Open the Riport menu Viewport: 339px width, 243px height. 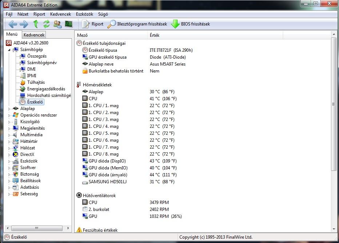pos(39,14)
